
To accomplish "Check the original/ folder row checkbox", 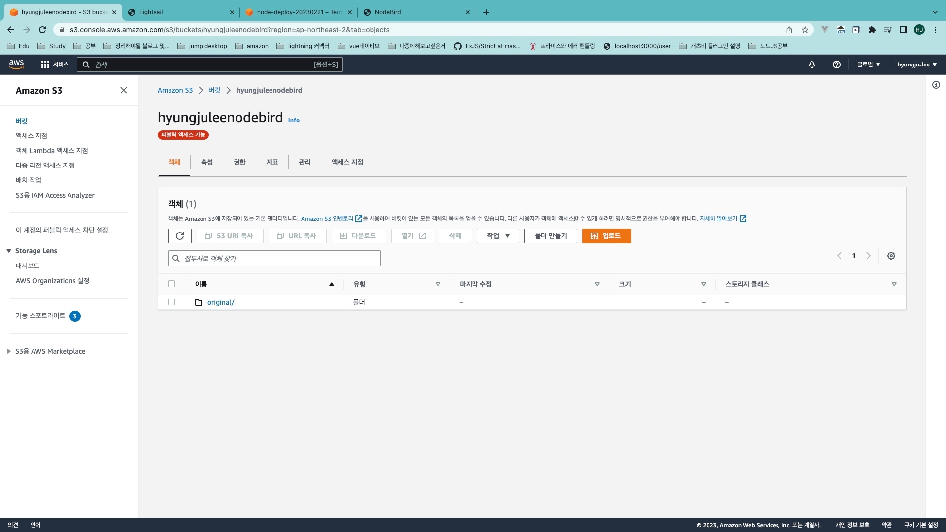I will [x=171, y=302].
